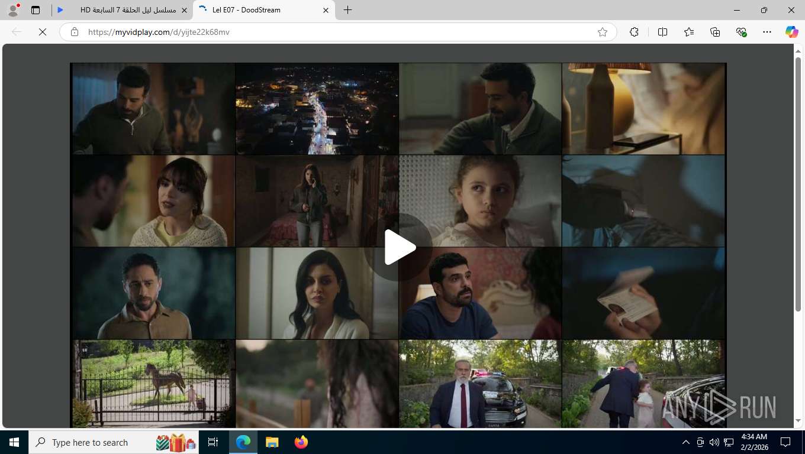Click the Meet Now tray icon
The width and height of the screenshot is (805, 454).
pos(700,442)
